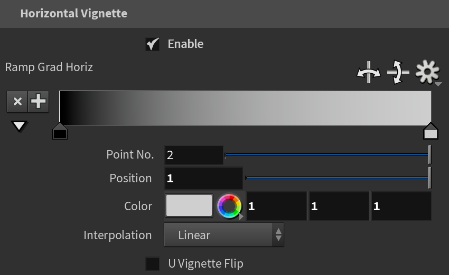Collapse the ramp controls triangle
The image size is (449, 275).
point(19,126)
